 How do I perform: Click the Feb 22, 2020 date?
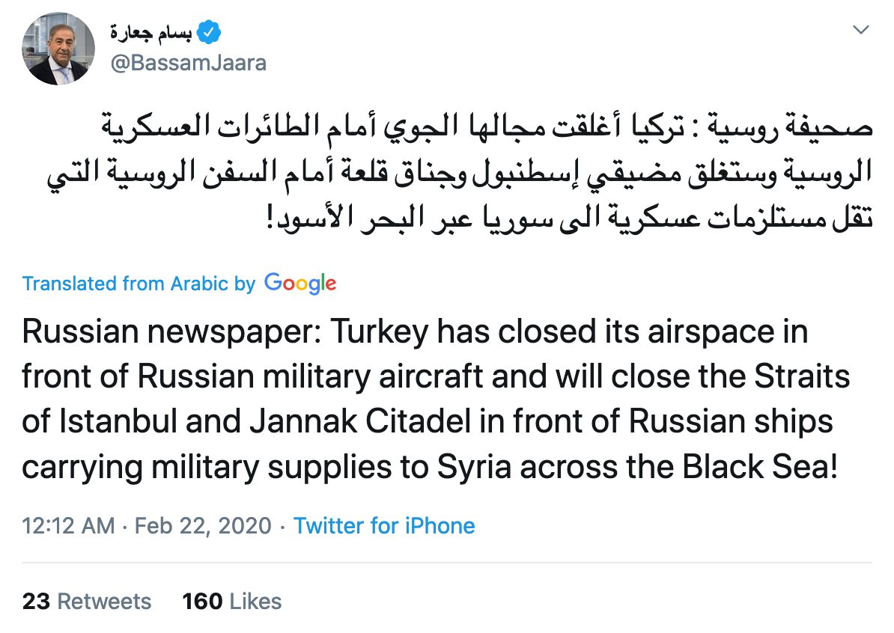pos(203,525)
